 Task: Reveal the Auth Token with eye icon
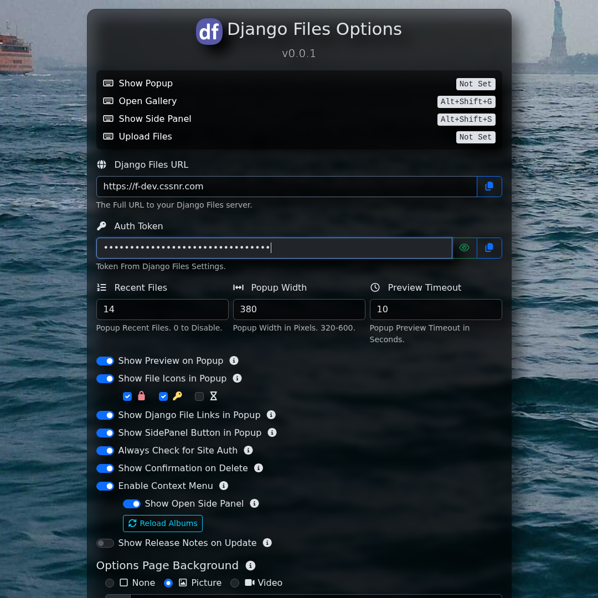click(x=465, y=248)
